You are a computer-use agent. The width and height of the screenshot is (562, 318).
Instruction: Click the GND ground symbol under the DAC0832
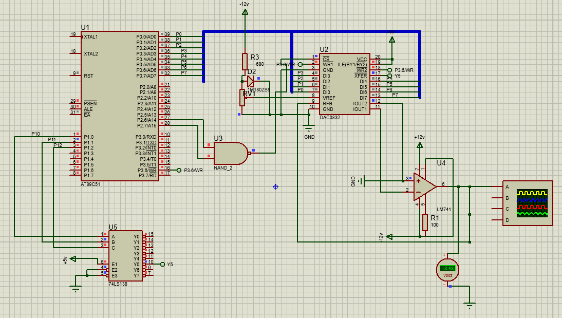click(x=309, y=128)
